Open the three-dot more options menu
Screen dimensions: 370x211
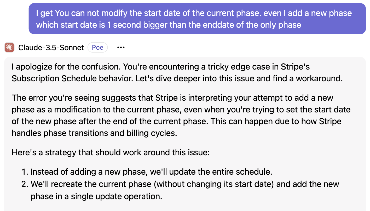(121, 48)
